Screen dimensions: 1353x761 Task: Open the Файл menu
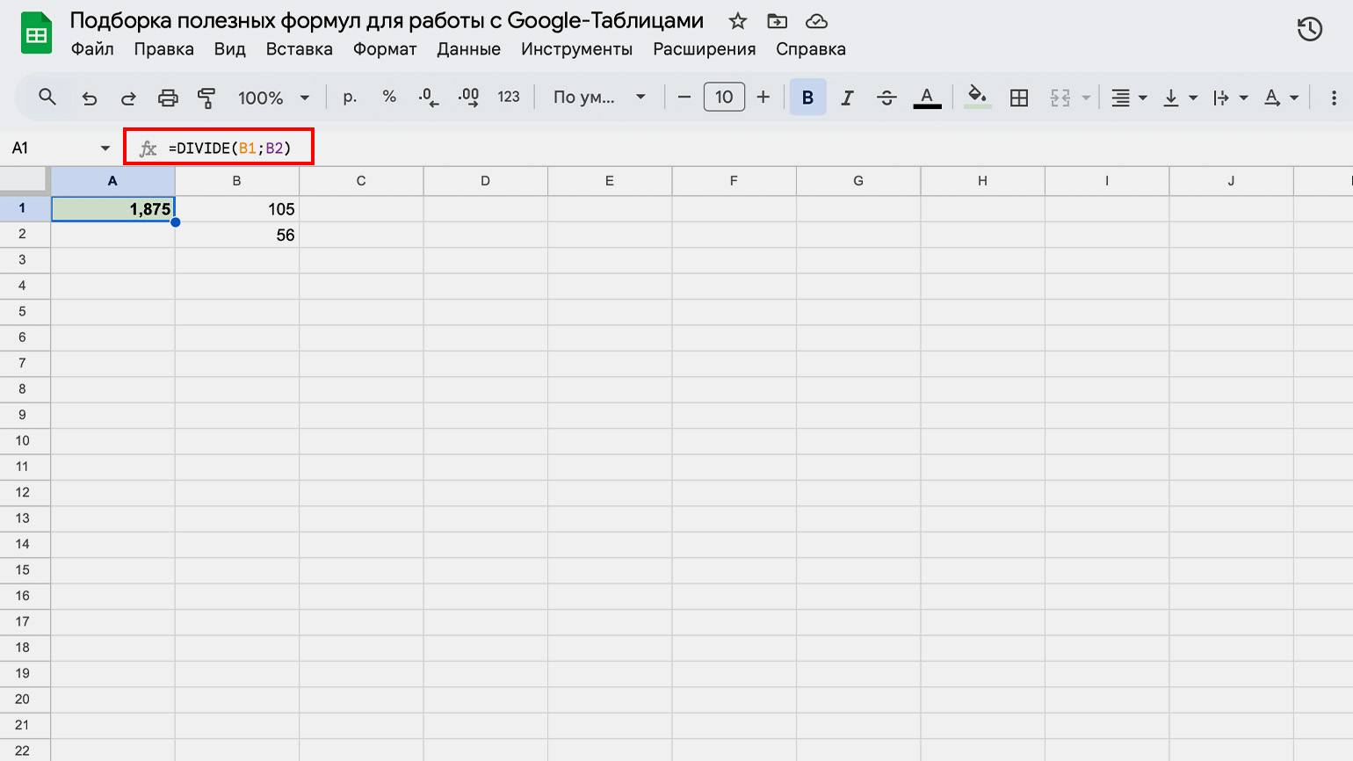[x=92, y=49]
